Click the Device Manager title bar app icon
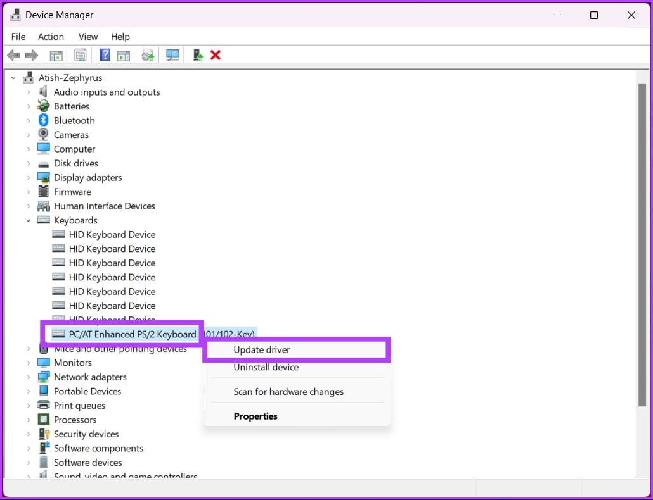The image size is (653, 500). click(x=15, y=15)
